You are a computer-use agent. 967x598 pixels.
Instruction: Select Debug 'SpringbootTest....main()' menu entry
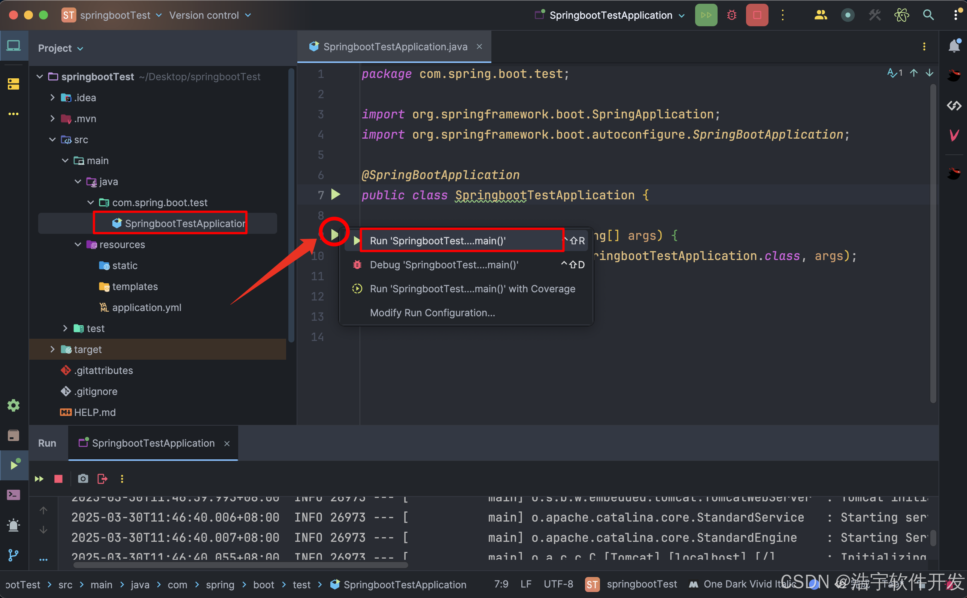[x=443, y=265]
